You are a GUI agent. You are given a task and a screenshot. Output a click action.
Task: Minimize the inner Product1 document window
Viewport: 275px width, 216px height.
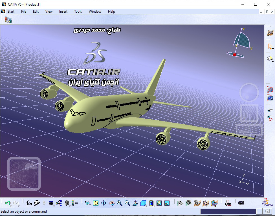[261, 12]
